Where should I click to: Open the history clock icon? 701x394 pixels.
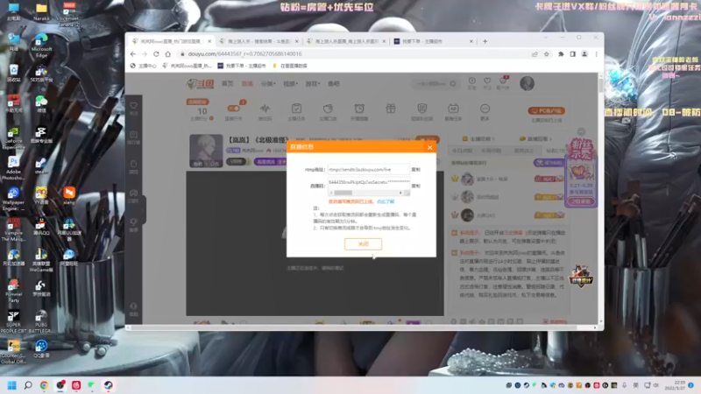point(472,82)
